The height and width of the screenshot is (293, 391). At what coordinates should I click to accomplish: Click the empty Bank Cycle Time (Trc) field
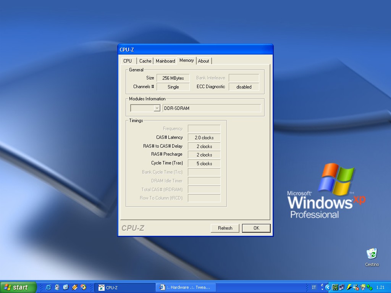tap(204, 172)
